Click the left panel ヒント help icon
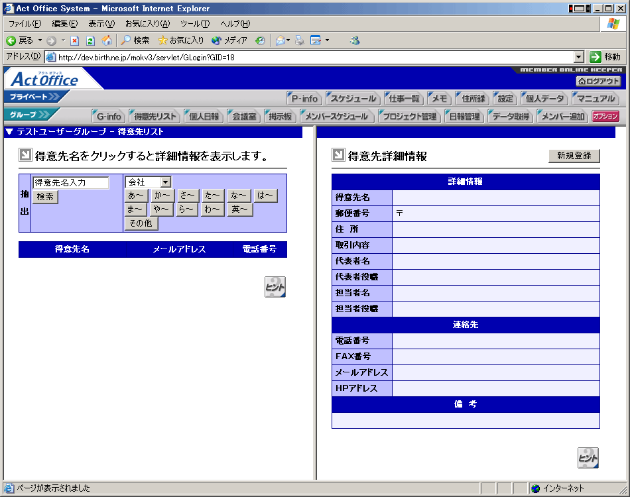The height and width of the screenshot is (497, 630). tap(275, 287)
